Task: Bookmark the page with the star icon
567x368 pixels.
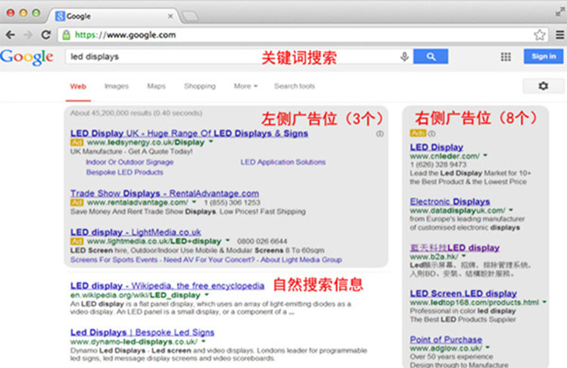Action: [539, 35]
